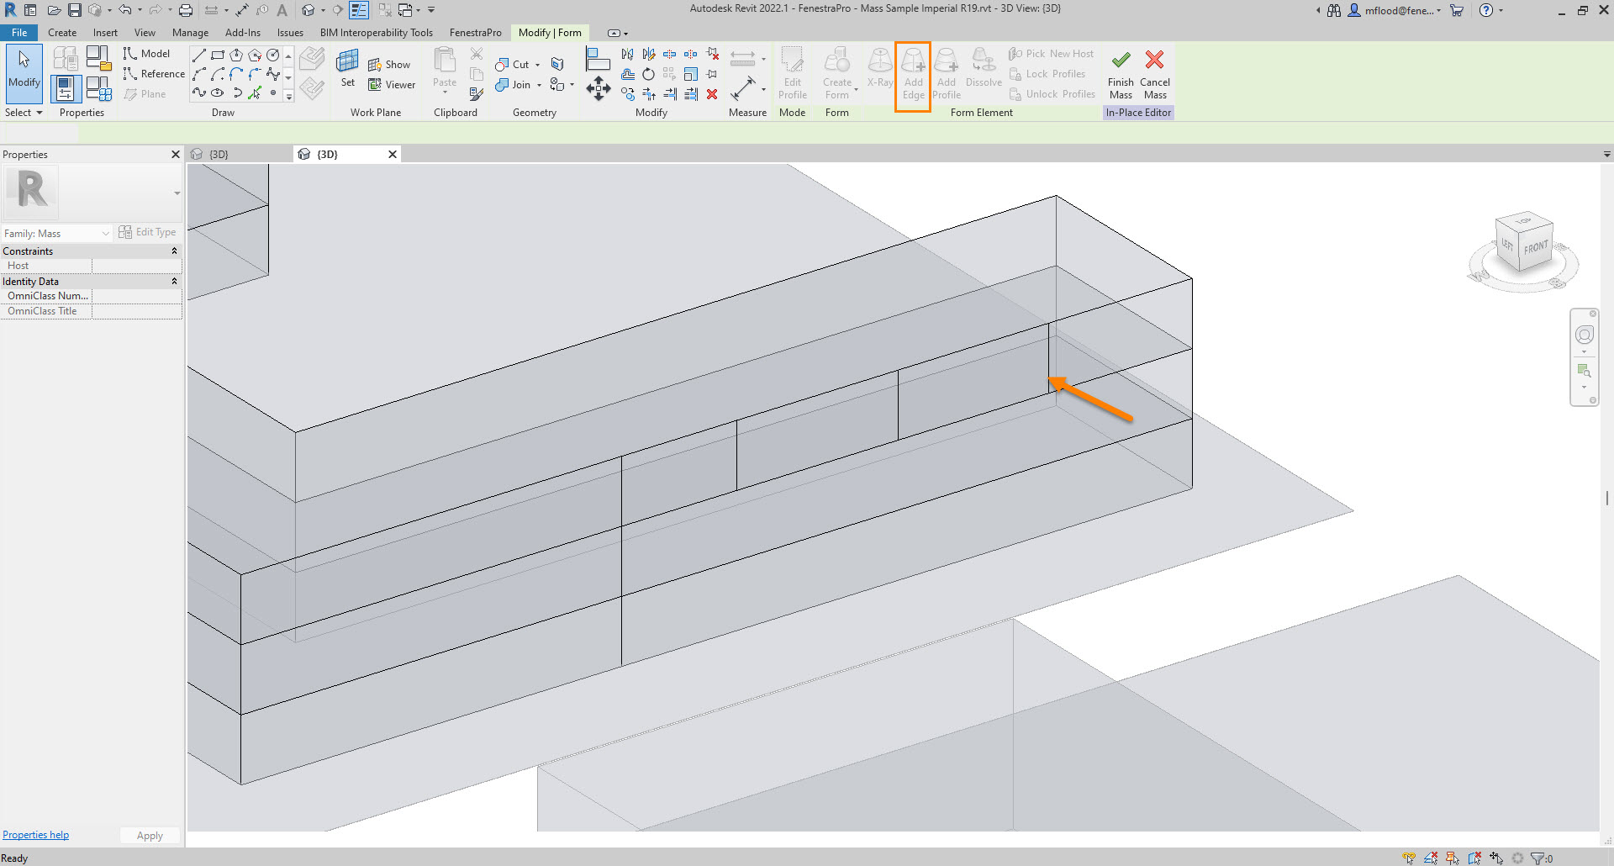
Task: Open the Properties help link
Action: pos(35,834)
